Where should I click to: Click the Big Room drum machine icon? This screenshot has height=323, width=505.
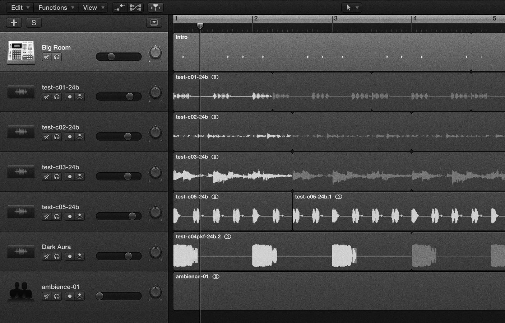pos(21,52)
